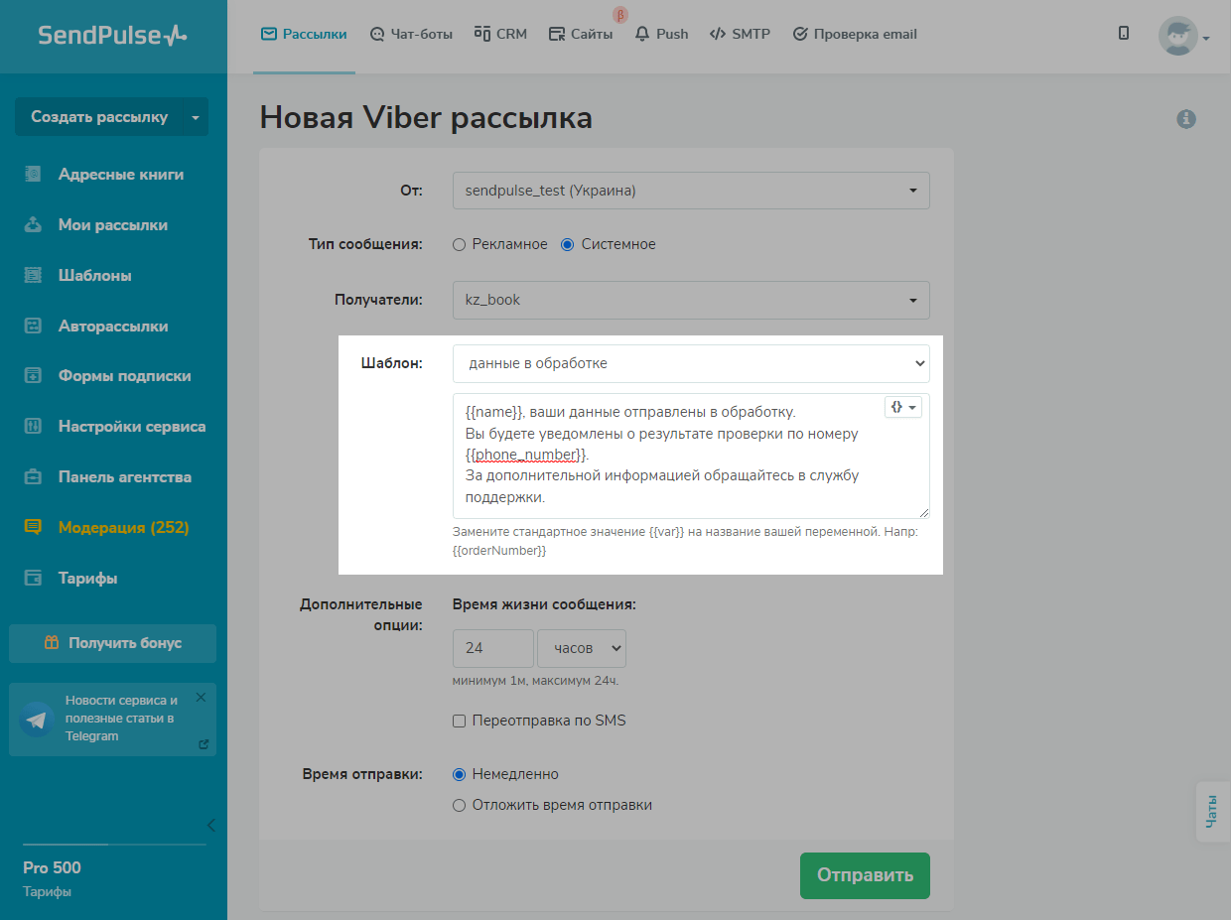The height and width of the screenshot is (920, 1231).
Task: Go to the Push tab
Action: pos(661,34)
